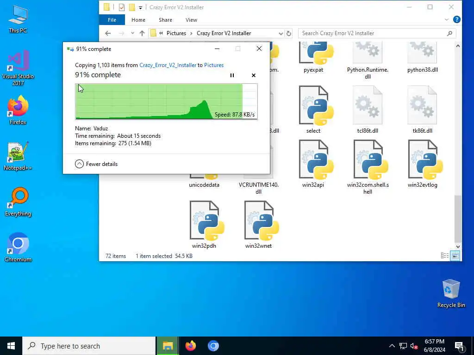Viewport: 474px width, 355px height.
Task: Select the win32com.shell.shell file
Action: [x=368, y=167]
